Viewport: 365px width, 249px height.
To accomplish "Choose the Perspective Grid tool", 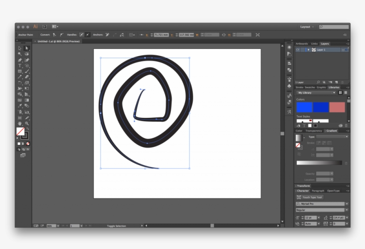I will (27, 94).
